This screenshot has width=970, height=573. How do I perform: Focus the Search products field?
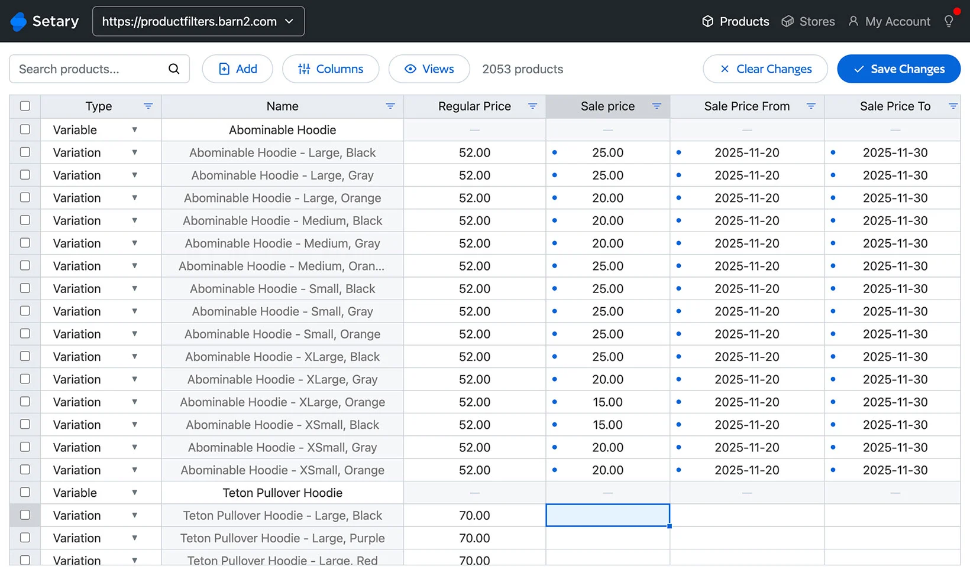(89, 69)
